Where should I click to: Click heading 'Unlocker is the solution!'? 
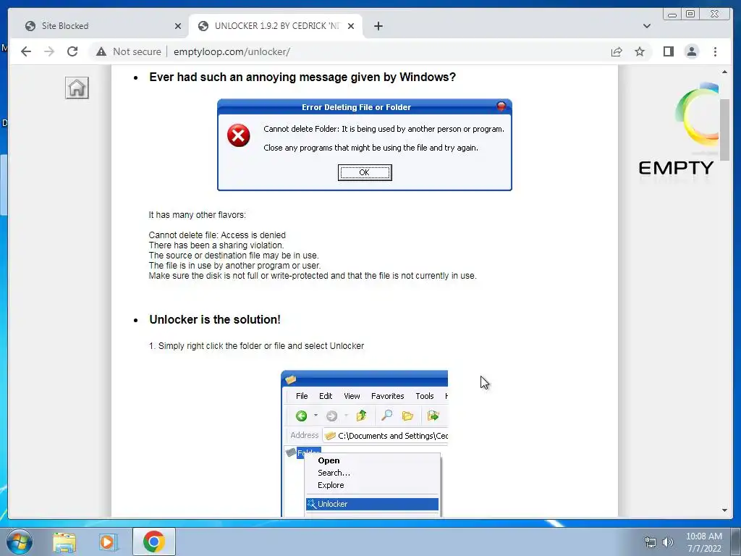point(215,319)
